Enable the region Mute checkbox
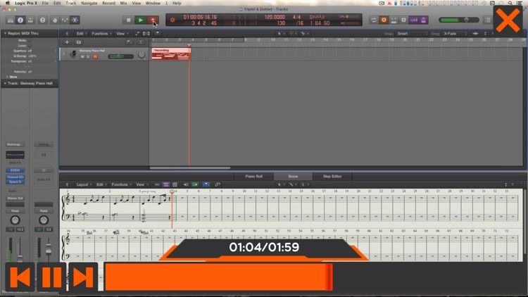This screenshot has width=528, height=297. pos(30,40)
